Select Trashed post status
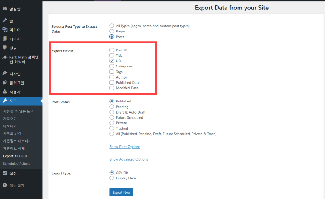Screen dimensions: 325x199 (x=112, y=128)
